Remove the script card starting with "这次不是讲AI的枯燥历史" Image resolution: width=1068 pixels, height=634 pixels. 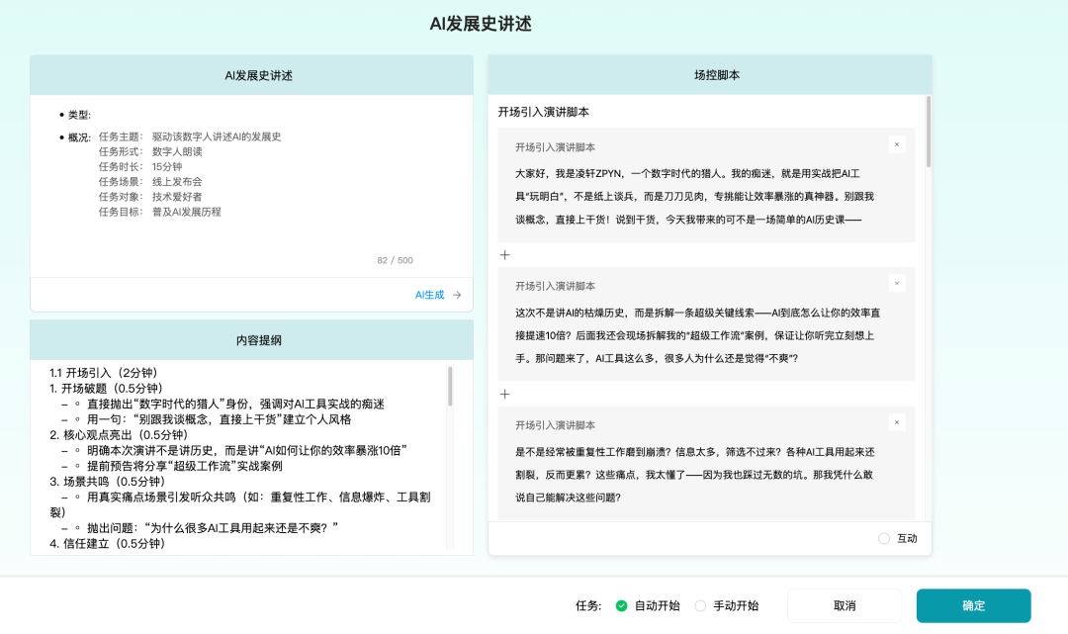click(x=896, y=283)
